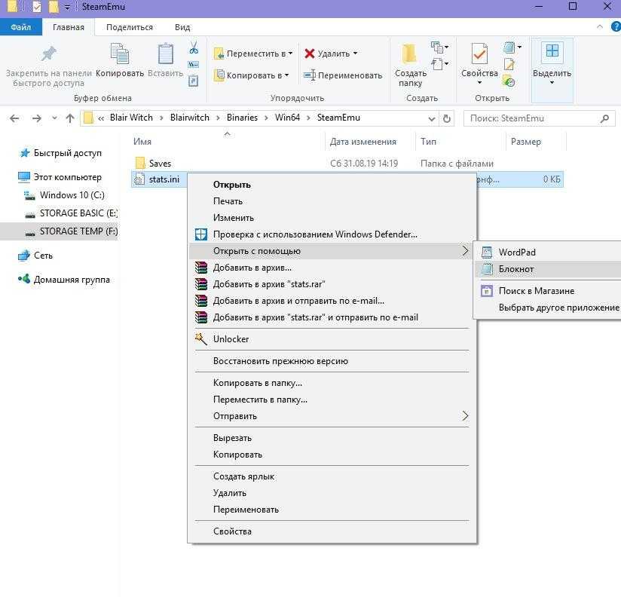621x597 pixels.
Task: Switch to the Вид ribbon tab
Action: coord(182,27)
